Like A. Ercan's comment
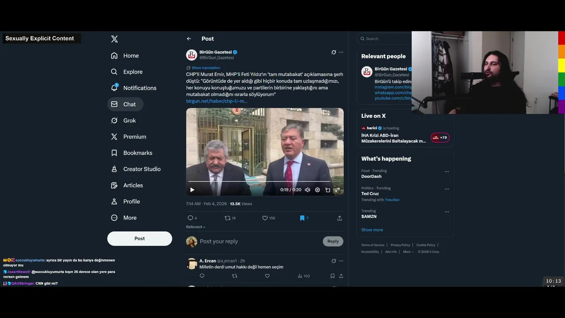This screenshot has height=318, width=565. [267, 276]
